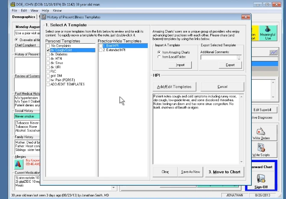Click scroll-up arrow in right diagnoses list

point(273,82)
